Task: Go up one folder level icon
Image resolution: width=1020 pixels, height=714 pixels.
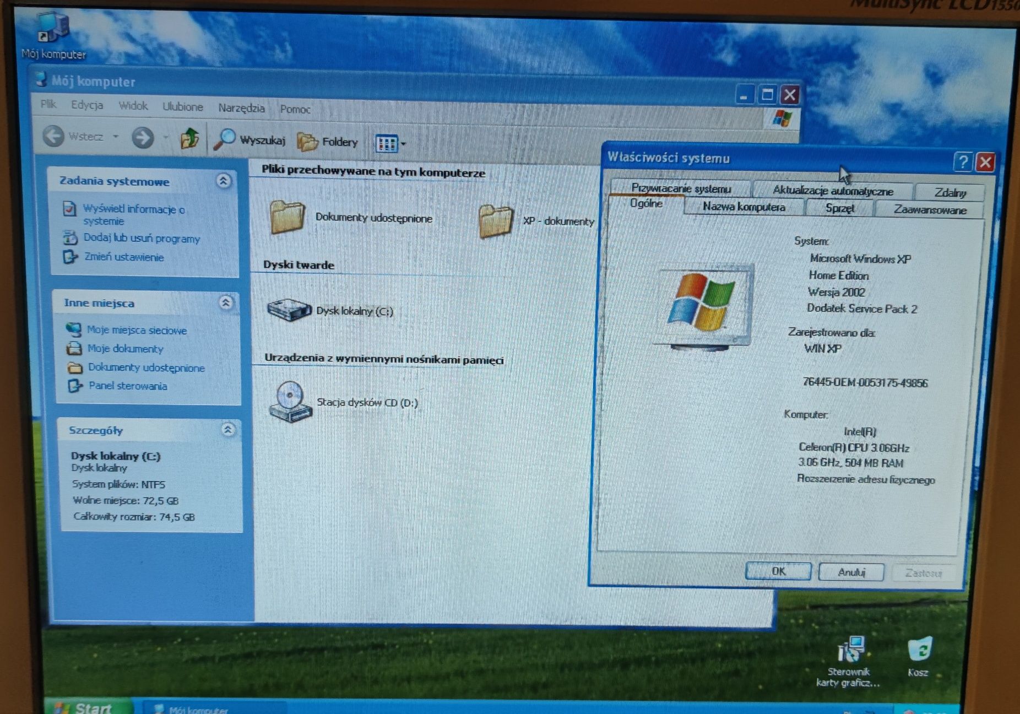Action: (x=189, y=138)
